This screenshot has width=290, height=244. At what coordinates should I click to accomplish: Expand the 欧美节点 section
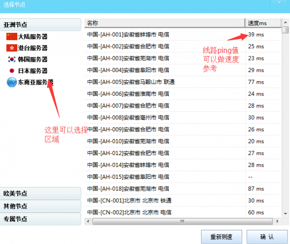[x=41, y=193]
